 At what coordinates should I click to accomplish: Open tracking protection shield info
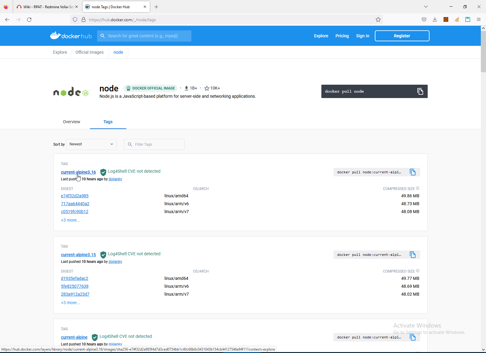click(75, 20)
